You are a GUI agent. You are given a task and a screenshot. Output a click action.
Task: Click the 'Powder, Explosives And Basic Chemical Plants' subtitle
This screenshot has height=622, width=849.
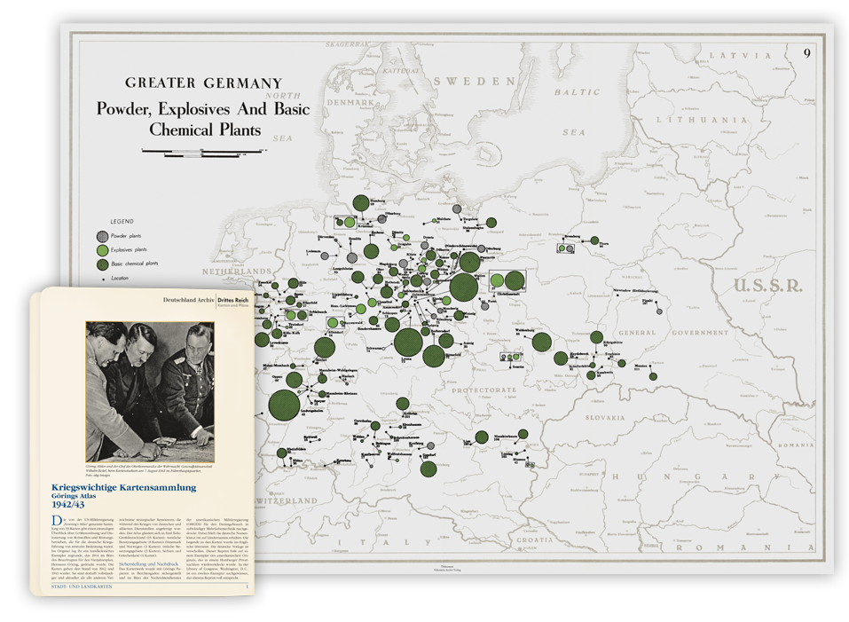[x=203, y=119]
